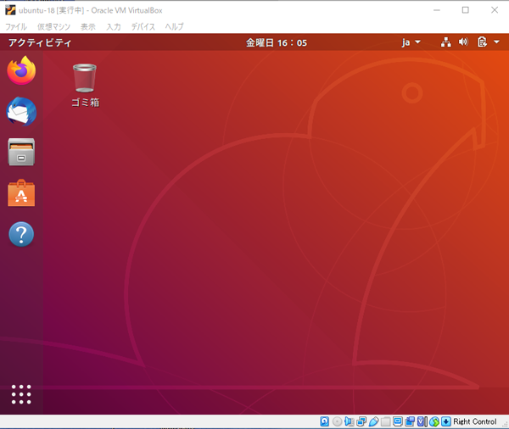Open the Help question-mark icon
Viewport: 509px width, 429px height.
(21, 234)
